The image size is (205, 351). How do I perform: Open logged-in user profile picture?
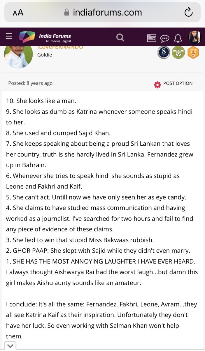195,37
